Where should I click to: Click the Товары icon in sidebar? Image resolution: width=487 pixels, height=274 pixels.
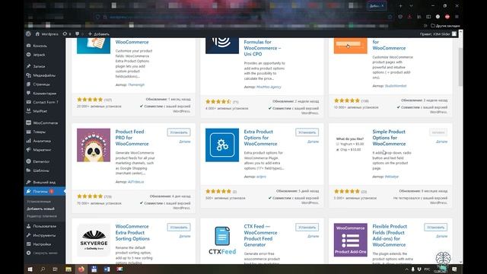(29, 132)
